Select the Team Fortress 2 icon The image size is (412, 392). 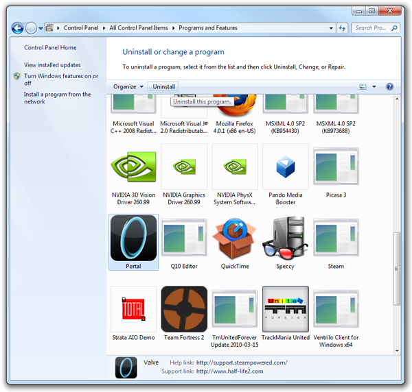click(184, 309)
